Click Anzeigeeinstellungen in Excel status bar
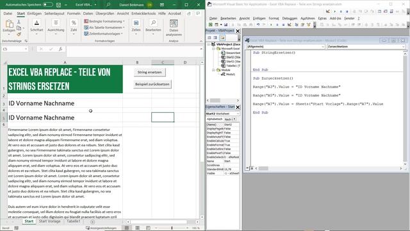410x231 pixels. click(x=101, y=228)
